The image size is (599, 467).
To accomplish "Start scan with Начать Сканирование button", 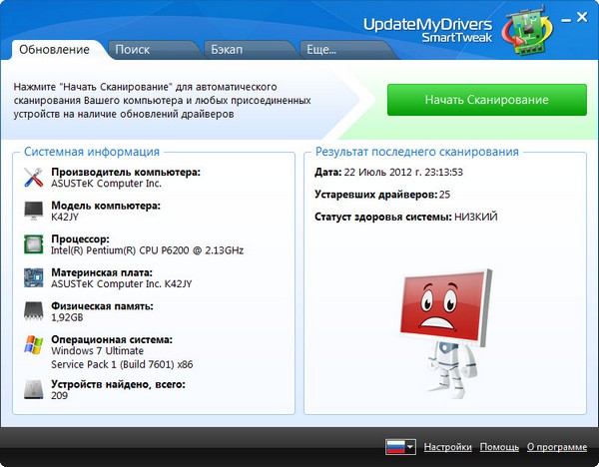I will tap(487, 100).
